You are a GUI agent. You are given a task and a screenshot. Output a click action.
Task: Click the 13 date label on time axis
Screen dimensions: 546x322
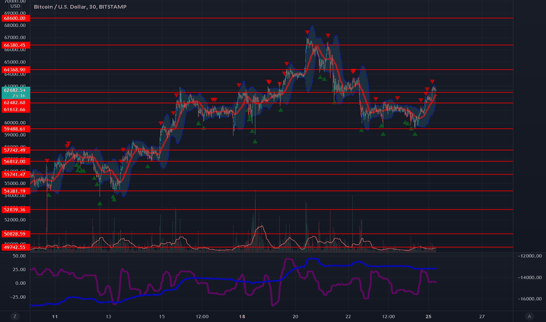(108, 316)
